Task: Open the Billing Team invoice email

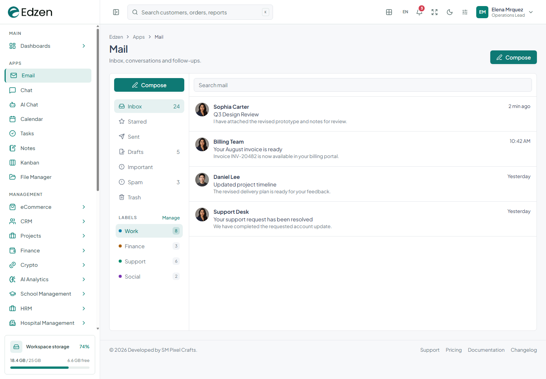Action: pos(363,149)
